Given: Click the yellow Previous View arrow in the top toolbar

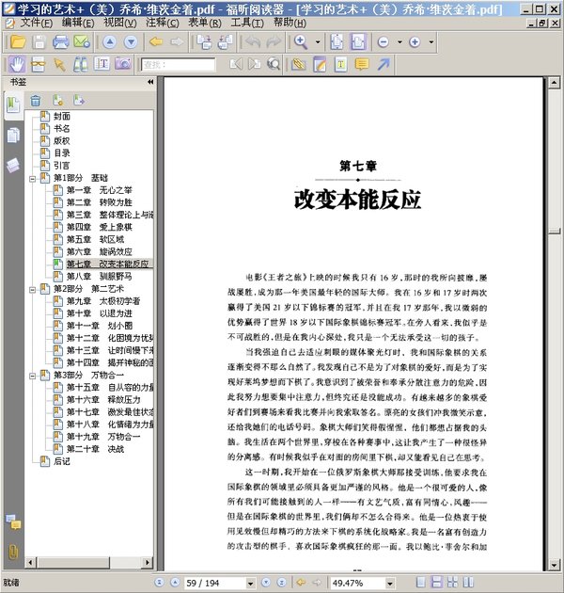Looking at the screenshot, I should click(156, 41).
